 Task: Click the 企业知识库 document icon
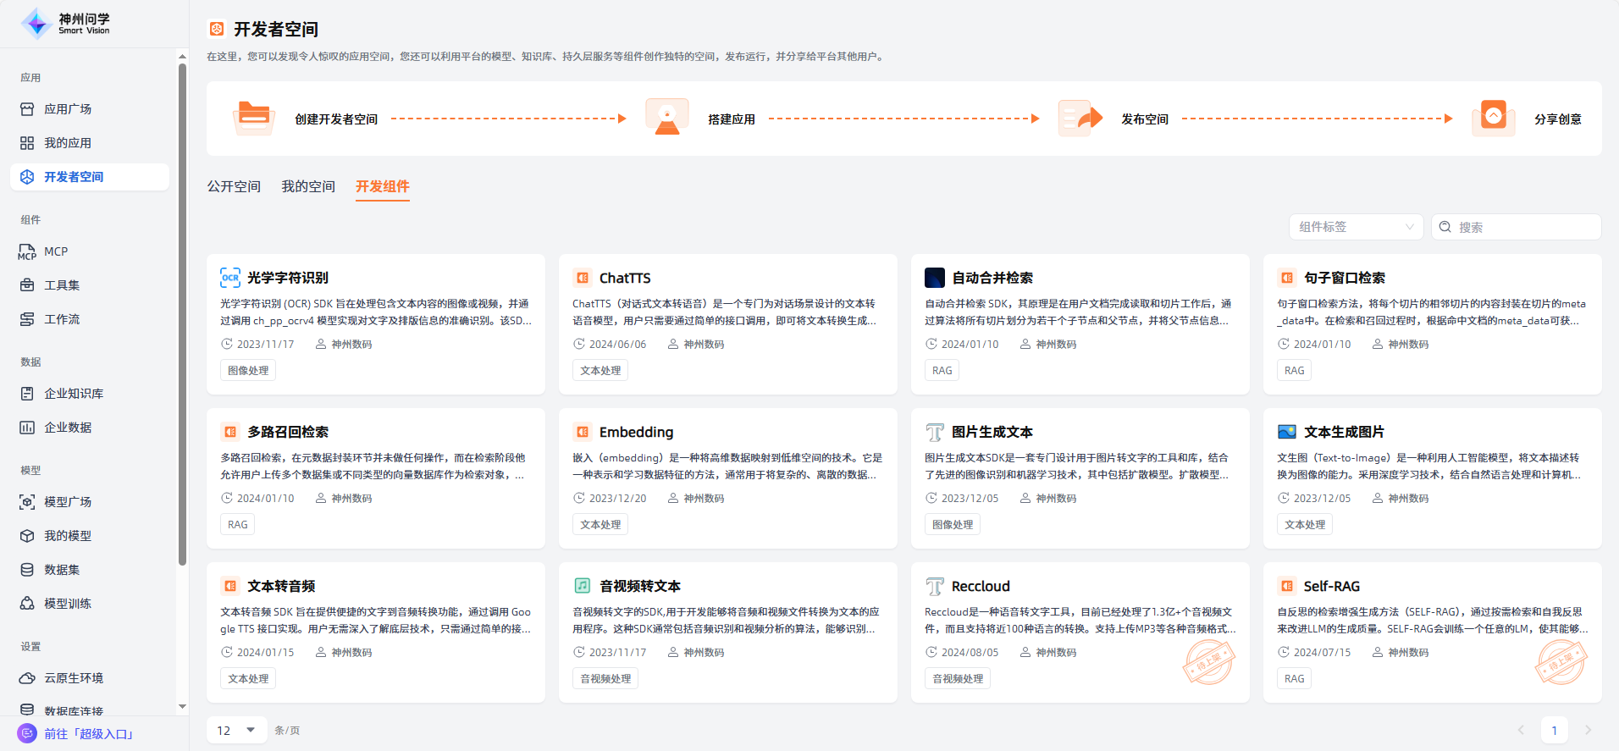pyautogui.click(x=27, y=394)
